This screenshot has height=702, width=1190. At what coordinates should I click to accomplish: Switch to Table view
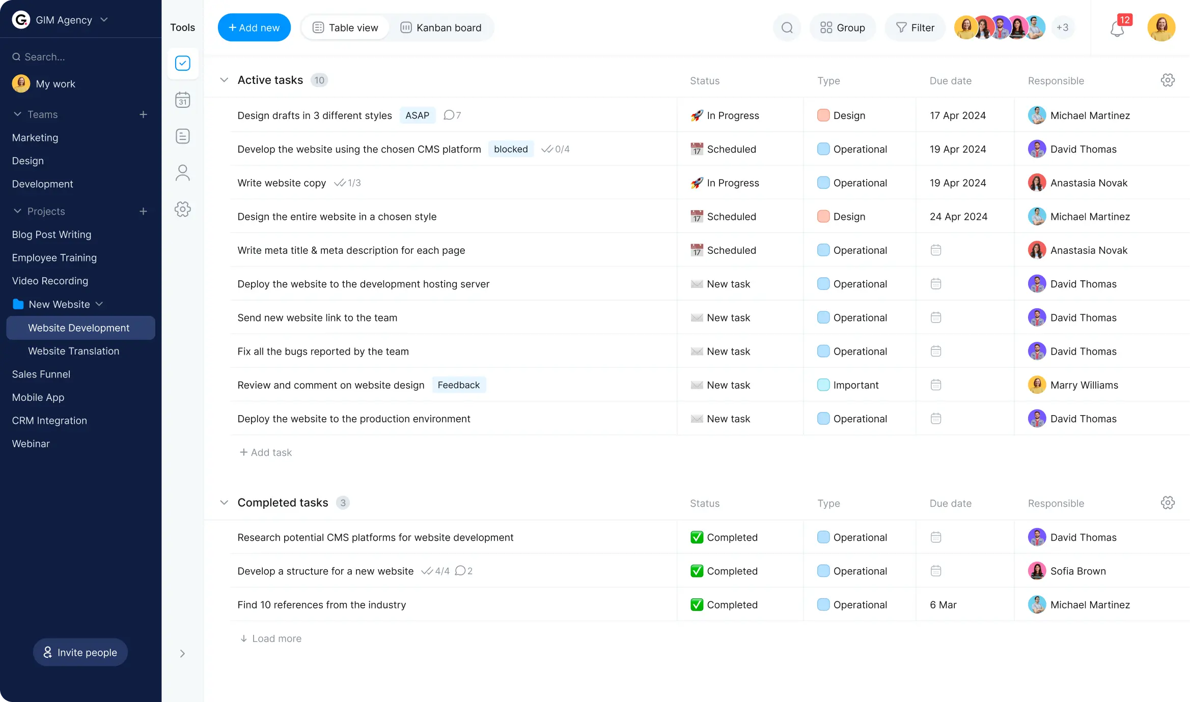tap(345, 27)
